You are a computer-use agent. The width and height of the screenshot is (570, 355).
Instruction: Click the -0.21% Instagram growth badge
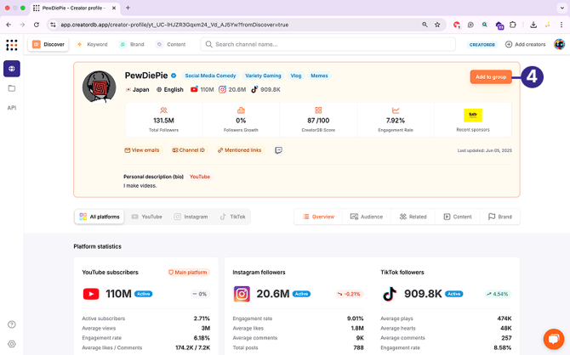coord(349,294)
